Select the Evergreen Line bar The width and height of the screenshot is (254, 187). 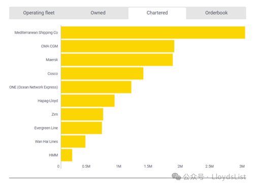81,128
